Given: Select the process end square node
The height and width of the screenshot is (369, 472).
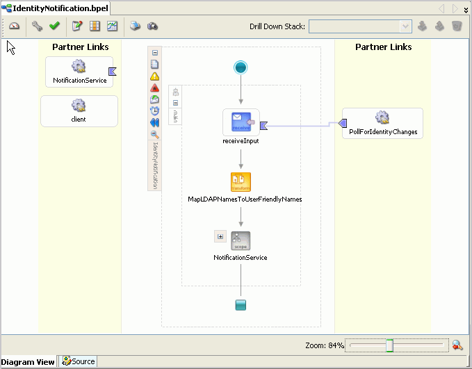Looking at the screenshot, I should (x=241, y=305).
